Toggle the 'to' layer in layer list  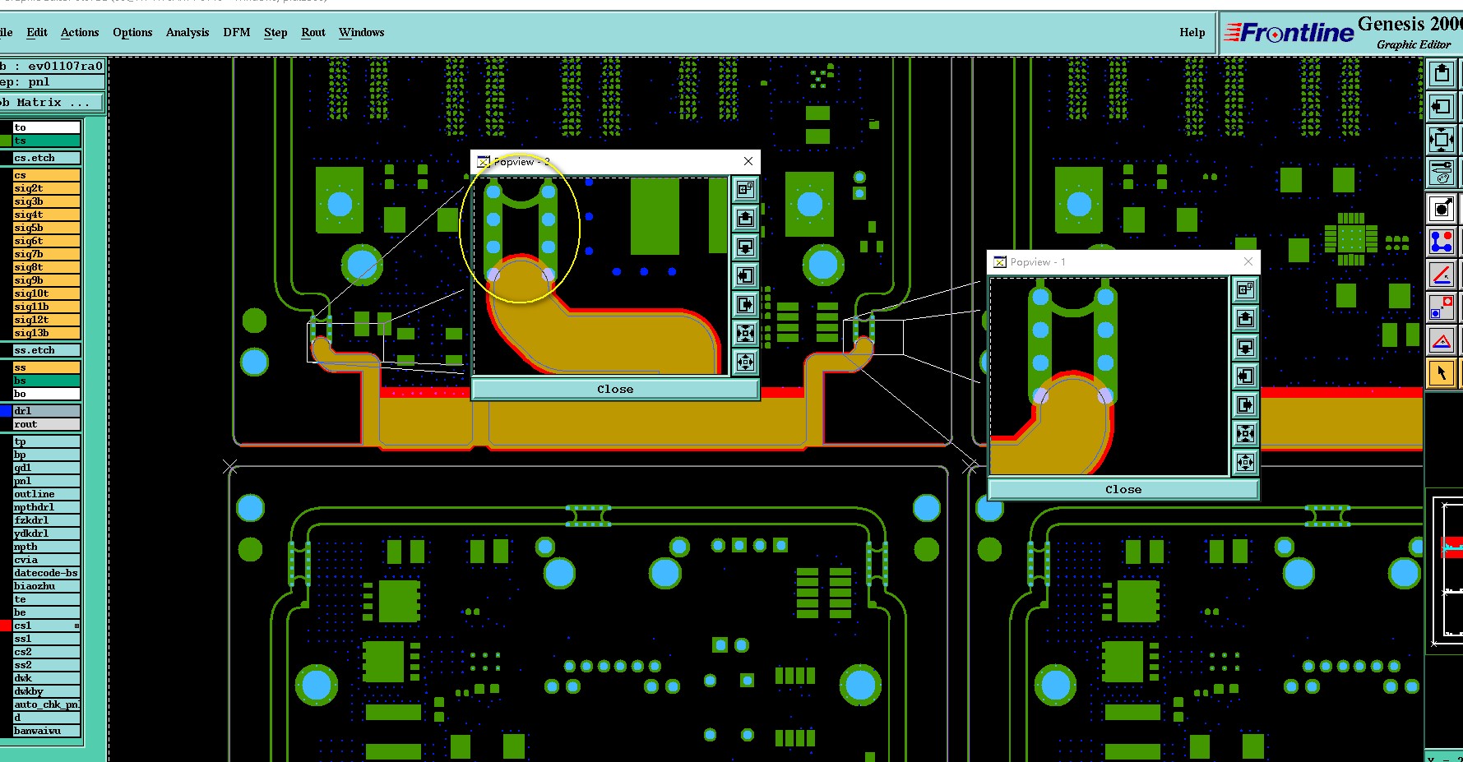pos(47,127)
